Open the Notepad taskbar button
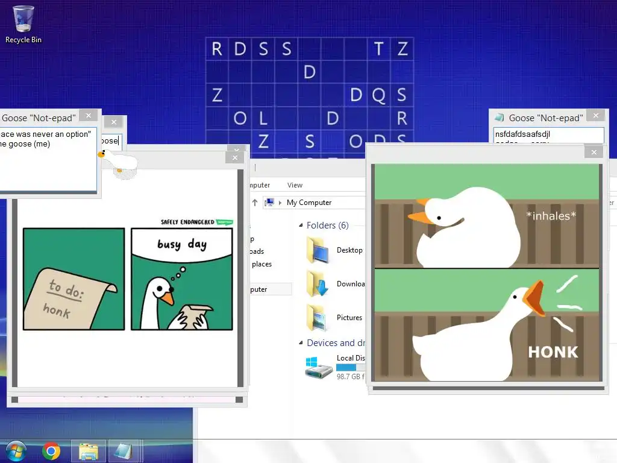 coord(123,452)
